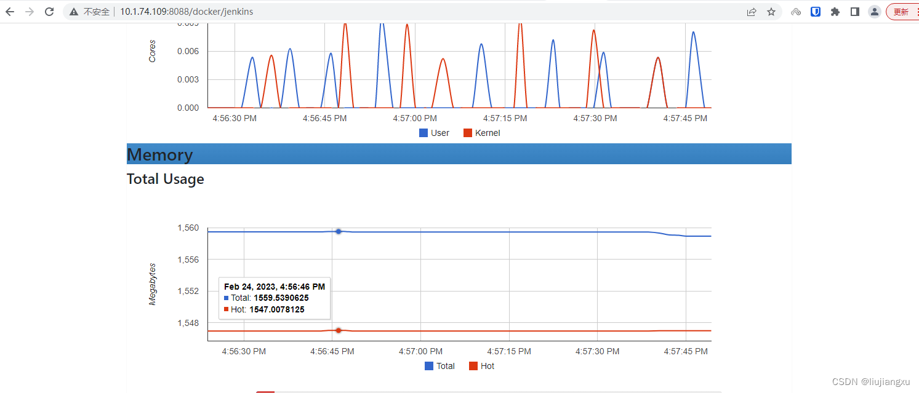This screenshot has height=393, width=919.
Task: Click memory chart 4:57:45 PM axis label
Action: (686, 351)
